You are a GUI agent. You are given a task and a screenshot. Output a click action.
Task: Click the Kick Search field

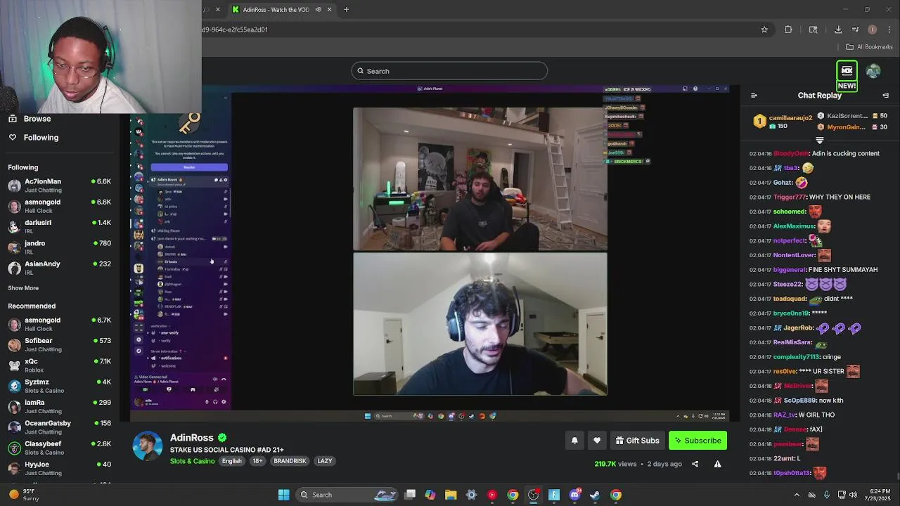[449, 71]
